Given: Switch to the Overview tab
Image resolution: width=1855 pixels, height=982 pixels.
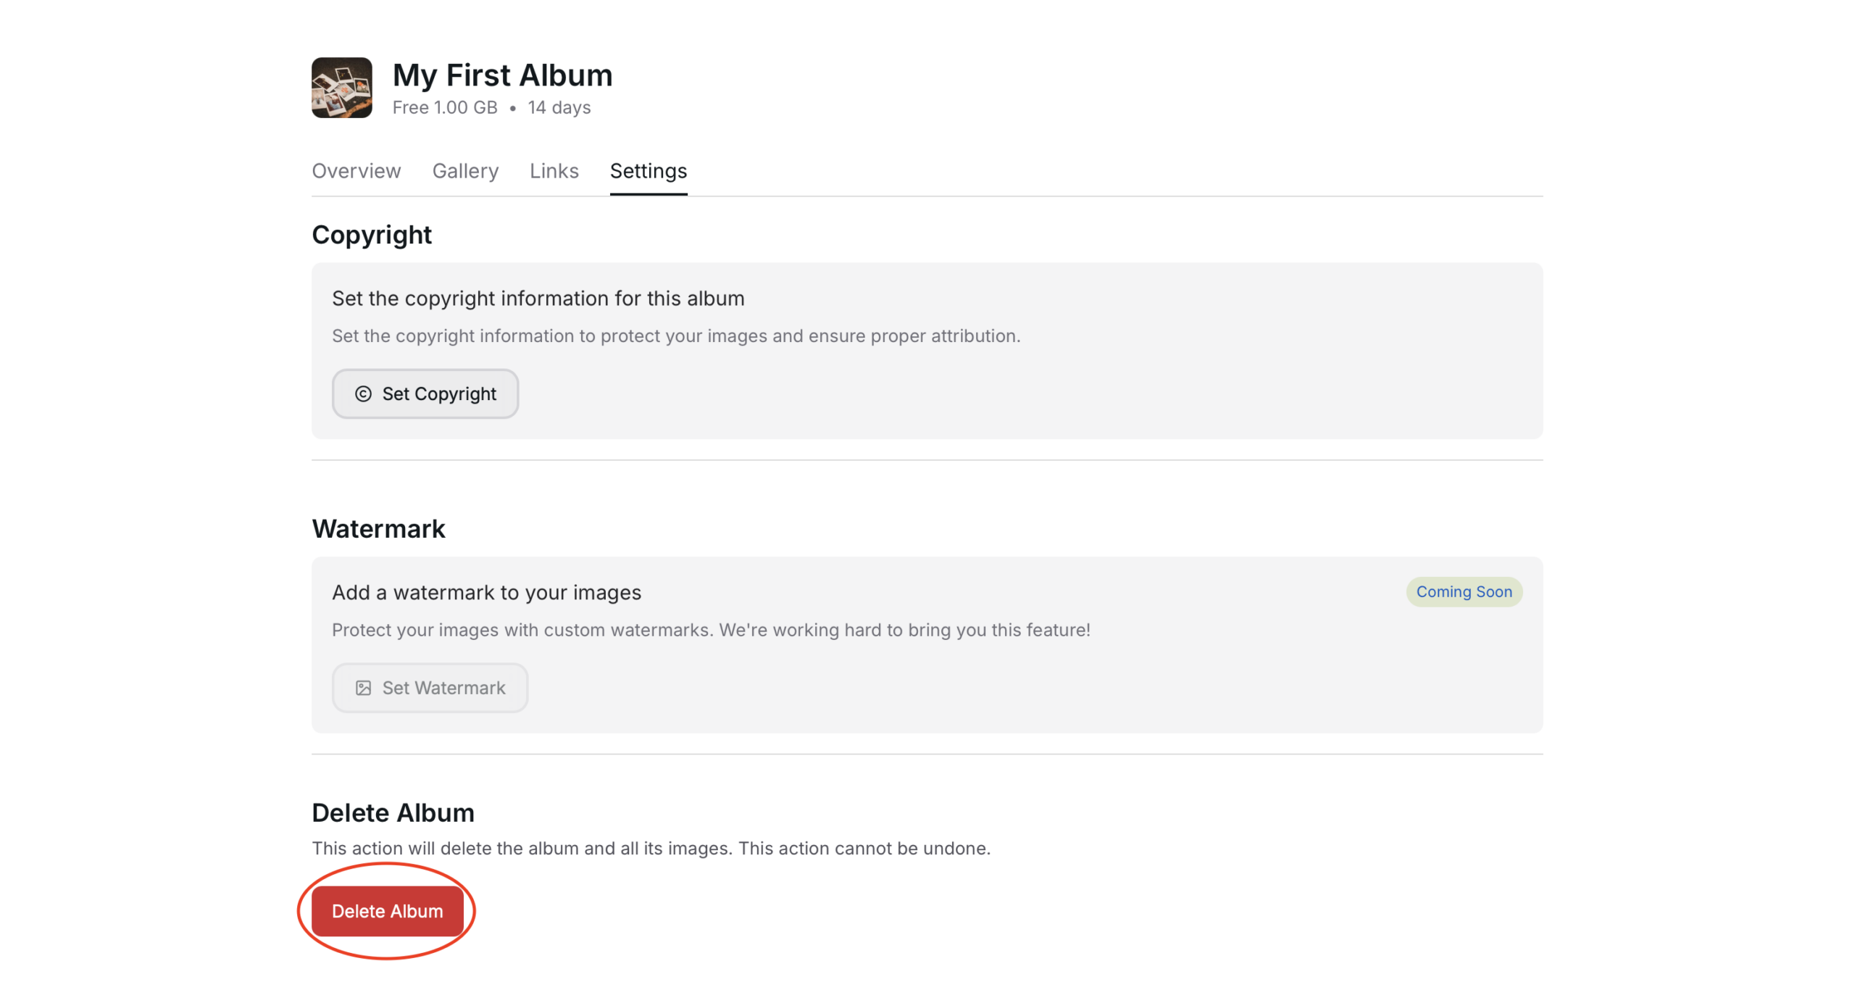Looking at the screenshot, I should (x=356, y=171).
